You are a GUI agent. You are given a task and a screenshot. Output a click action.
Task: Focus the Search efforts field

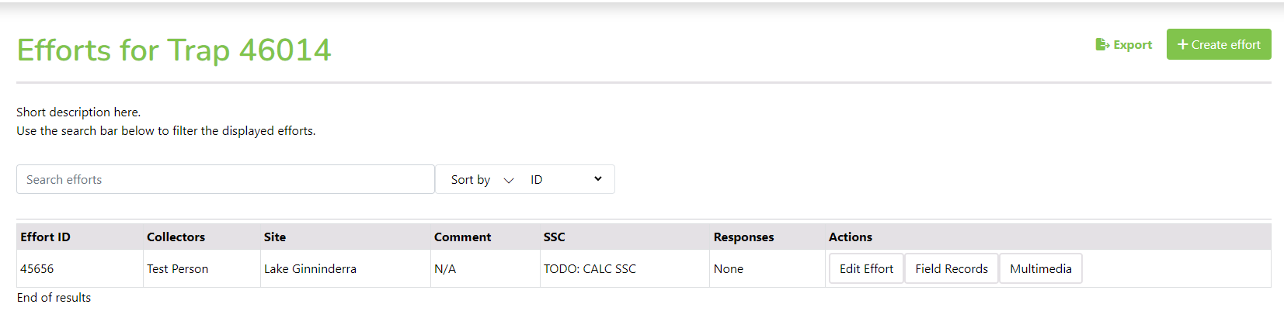(225, 179)
